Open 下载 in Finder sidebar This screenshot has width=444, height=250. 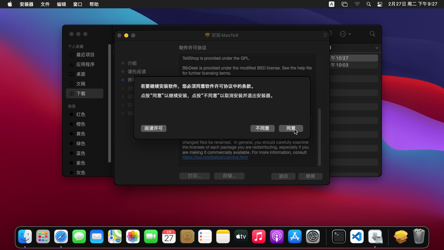click(85, 93)
